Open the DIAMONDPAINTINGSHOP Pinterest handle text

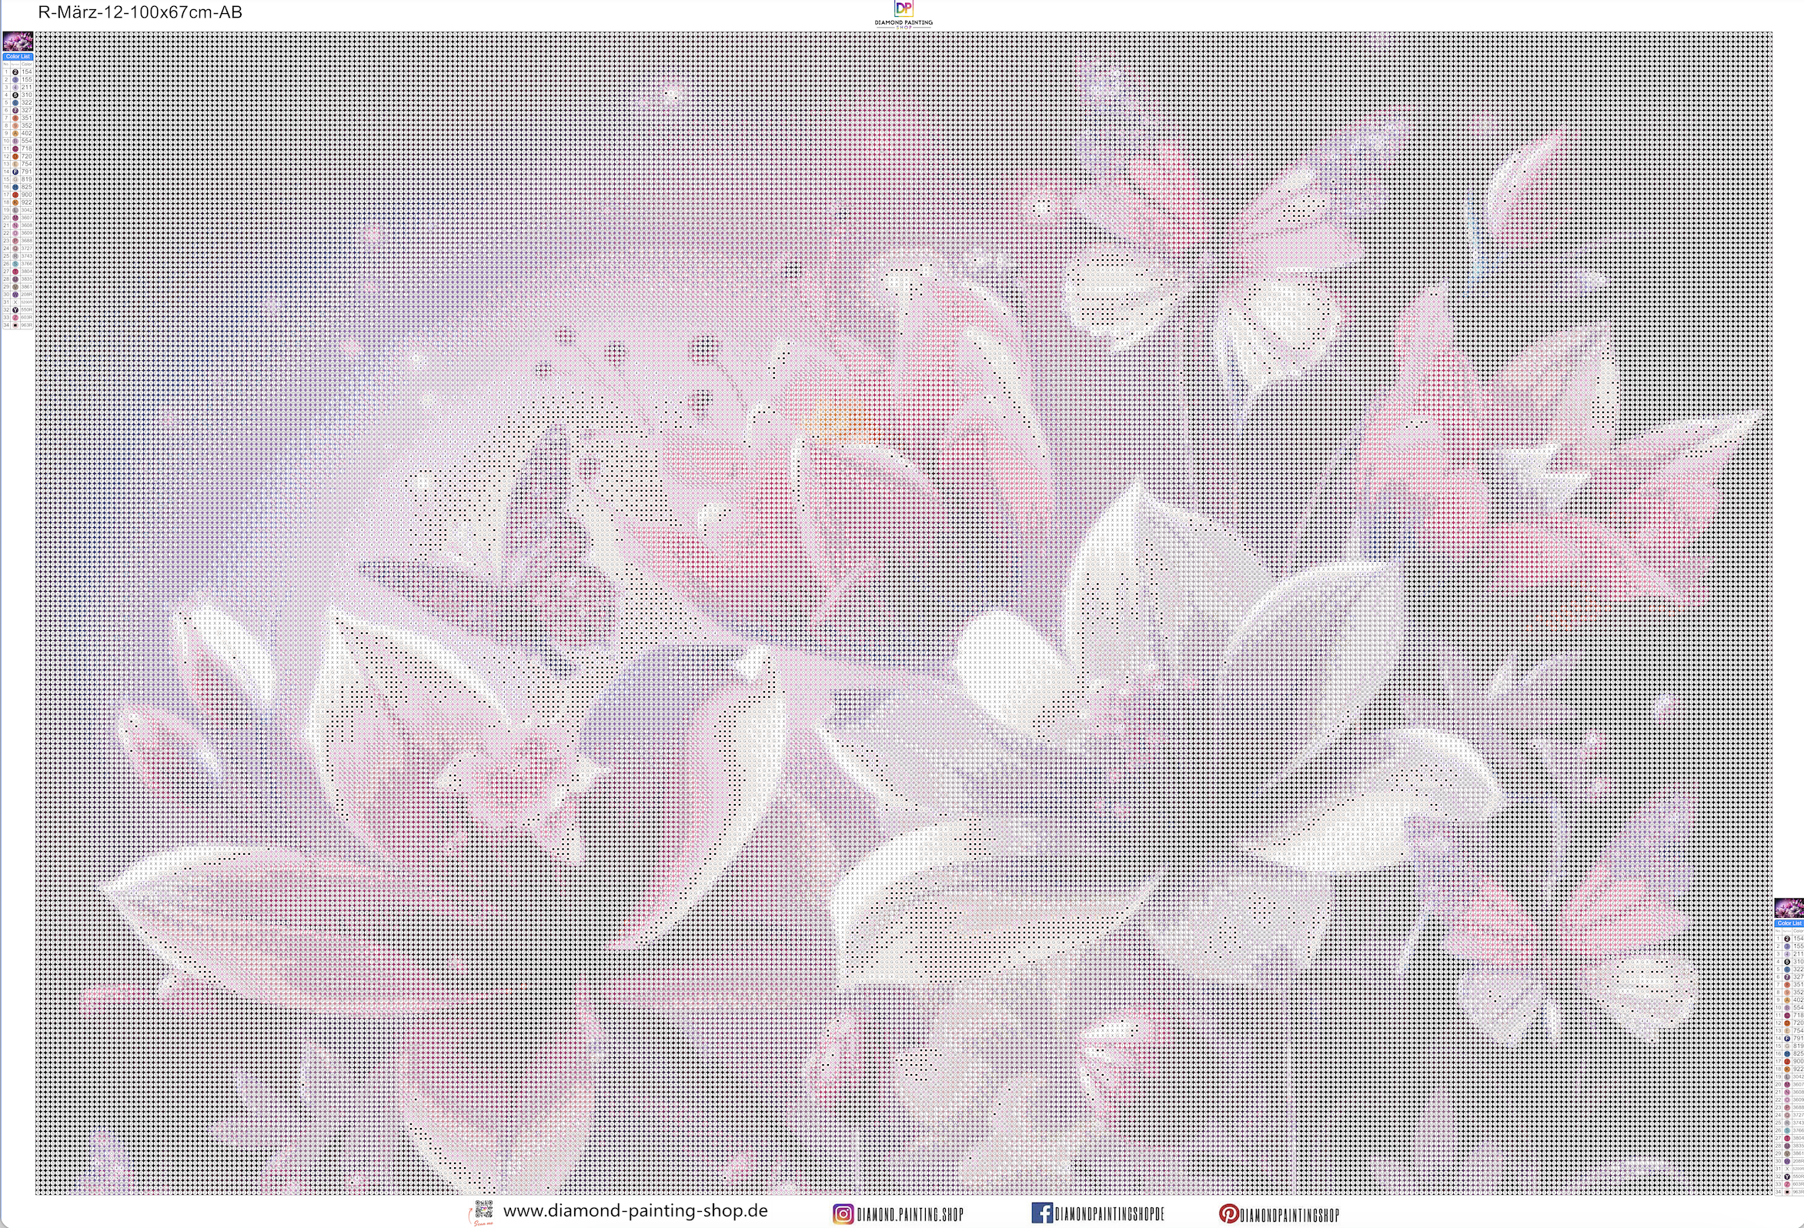click(x=1290, y=1214)
